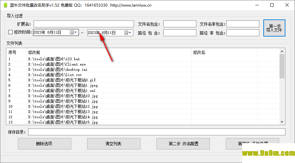Image resolution: width=295 pixels, height=163 pixels.
Task: Click the 删除选项 button
Action: [x=45, y=144]
